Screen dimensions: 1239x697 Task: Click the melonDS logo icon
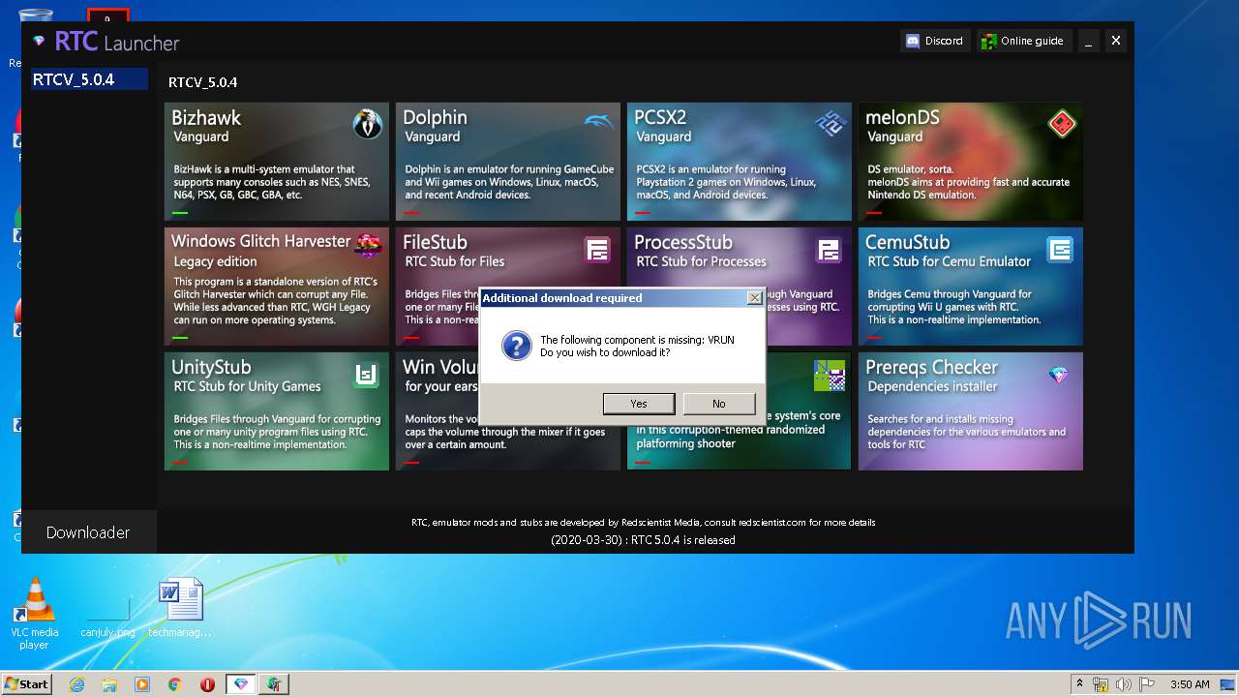pos(1062,123)
